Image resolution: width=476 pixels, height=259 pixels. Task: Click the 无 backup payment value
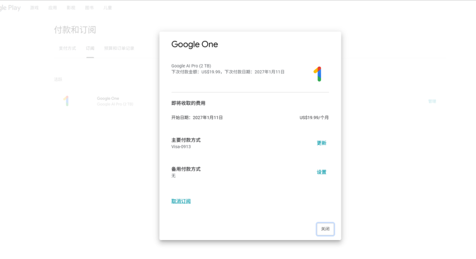click(173, 176)
